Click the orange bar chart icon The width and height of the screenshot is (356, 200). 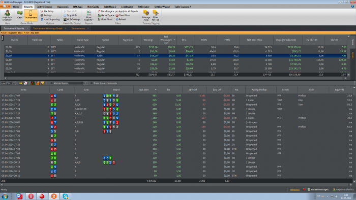tap(38, 83)
